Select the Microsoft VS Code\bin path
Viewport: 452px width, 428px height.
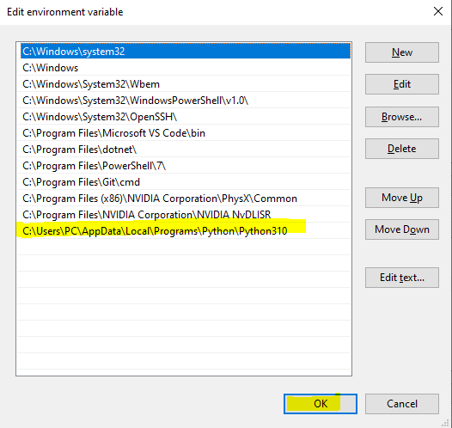184,133
